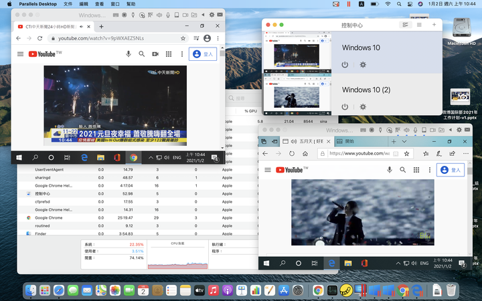Toggle reading view in Edge address bar
Viewport: 482px width, 301px height.
pyautogui.click(x=396, y=154)
